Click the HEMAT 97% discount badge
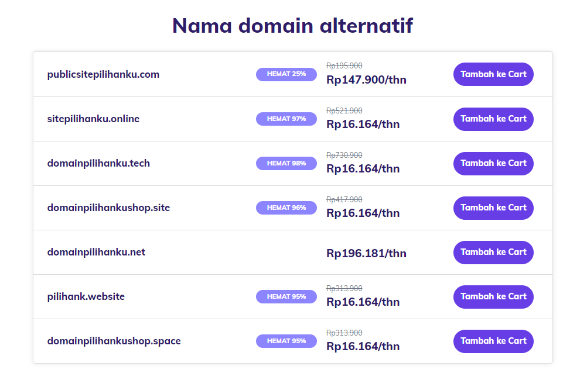The height and width of the screenshot is (380, 587). click(286, 119)
